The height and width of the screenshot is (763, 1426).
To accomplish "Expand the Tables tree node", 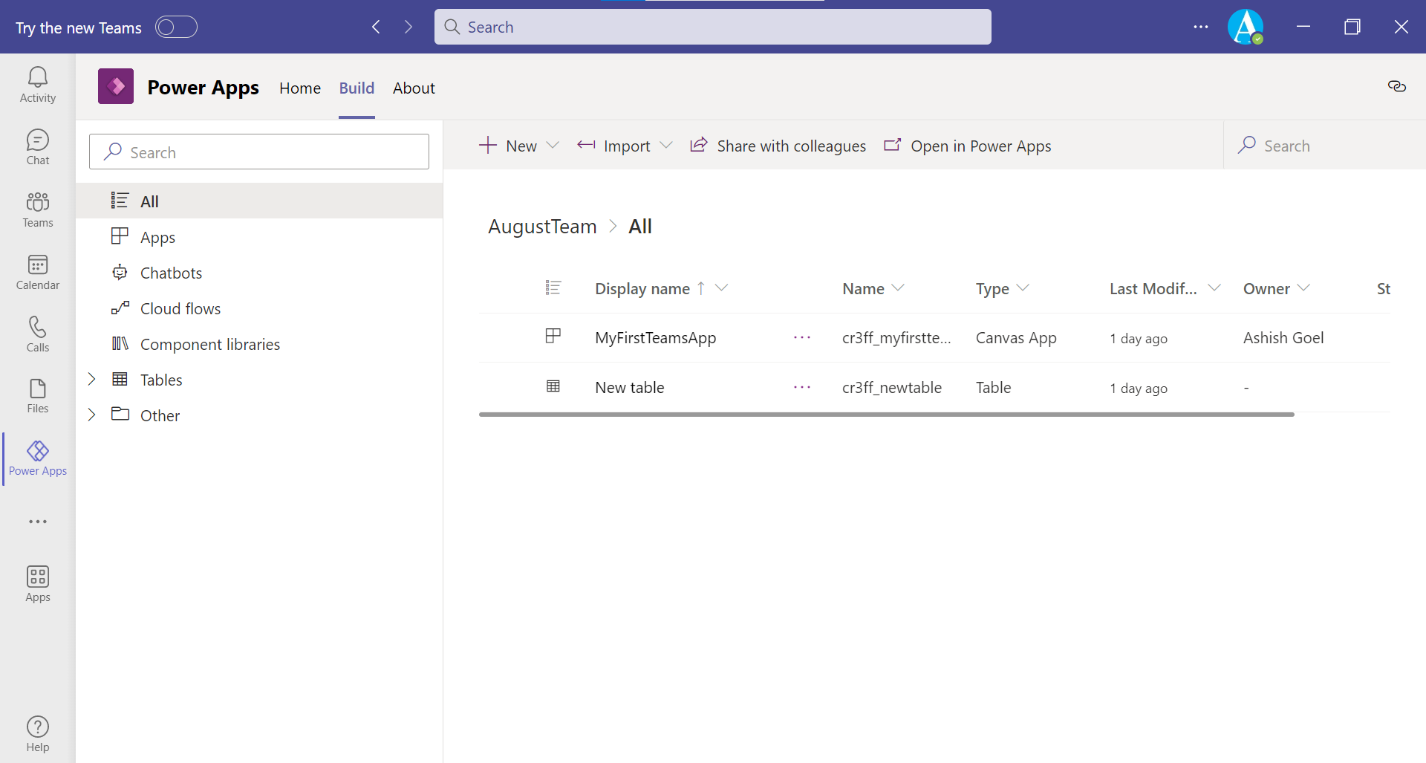I will coord(92,380).
